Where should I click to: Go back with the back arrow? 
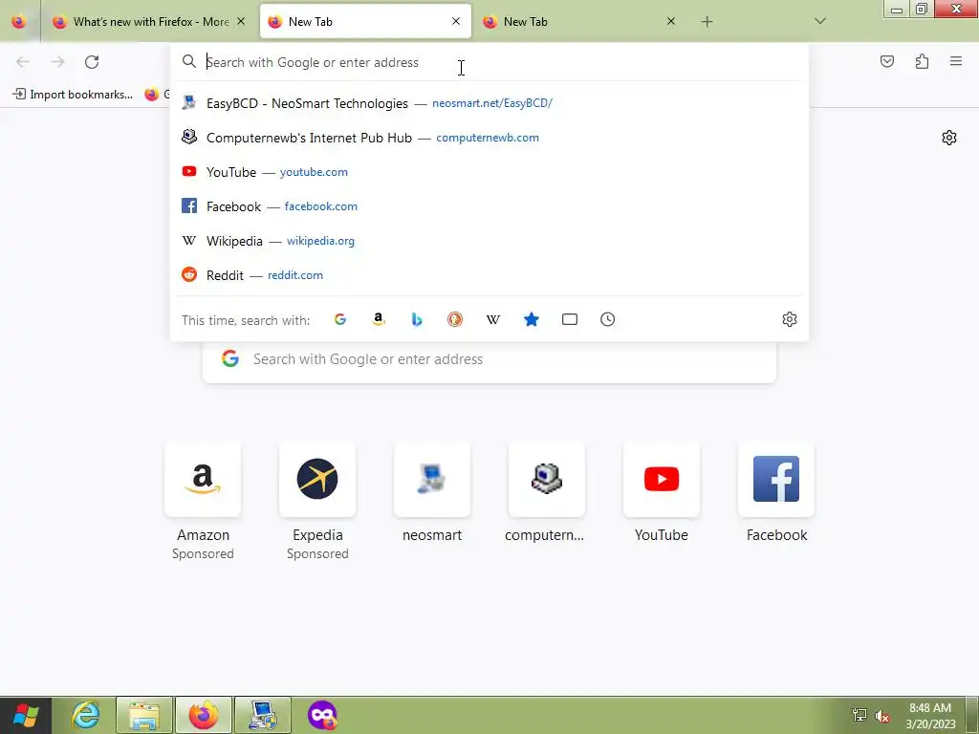[x=23, y=62]
